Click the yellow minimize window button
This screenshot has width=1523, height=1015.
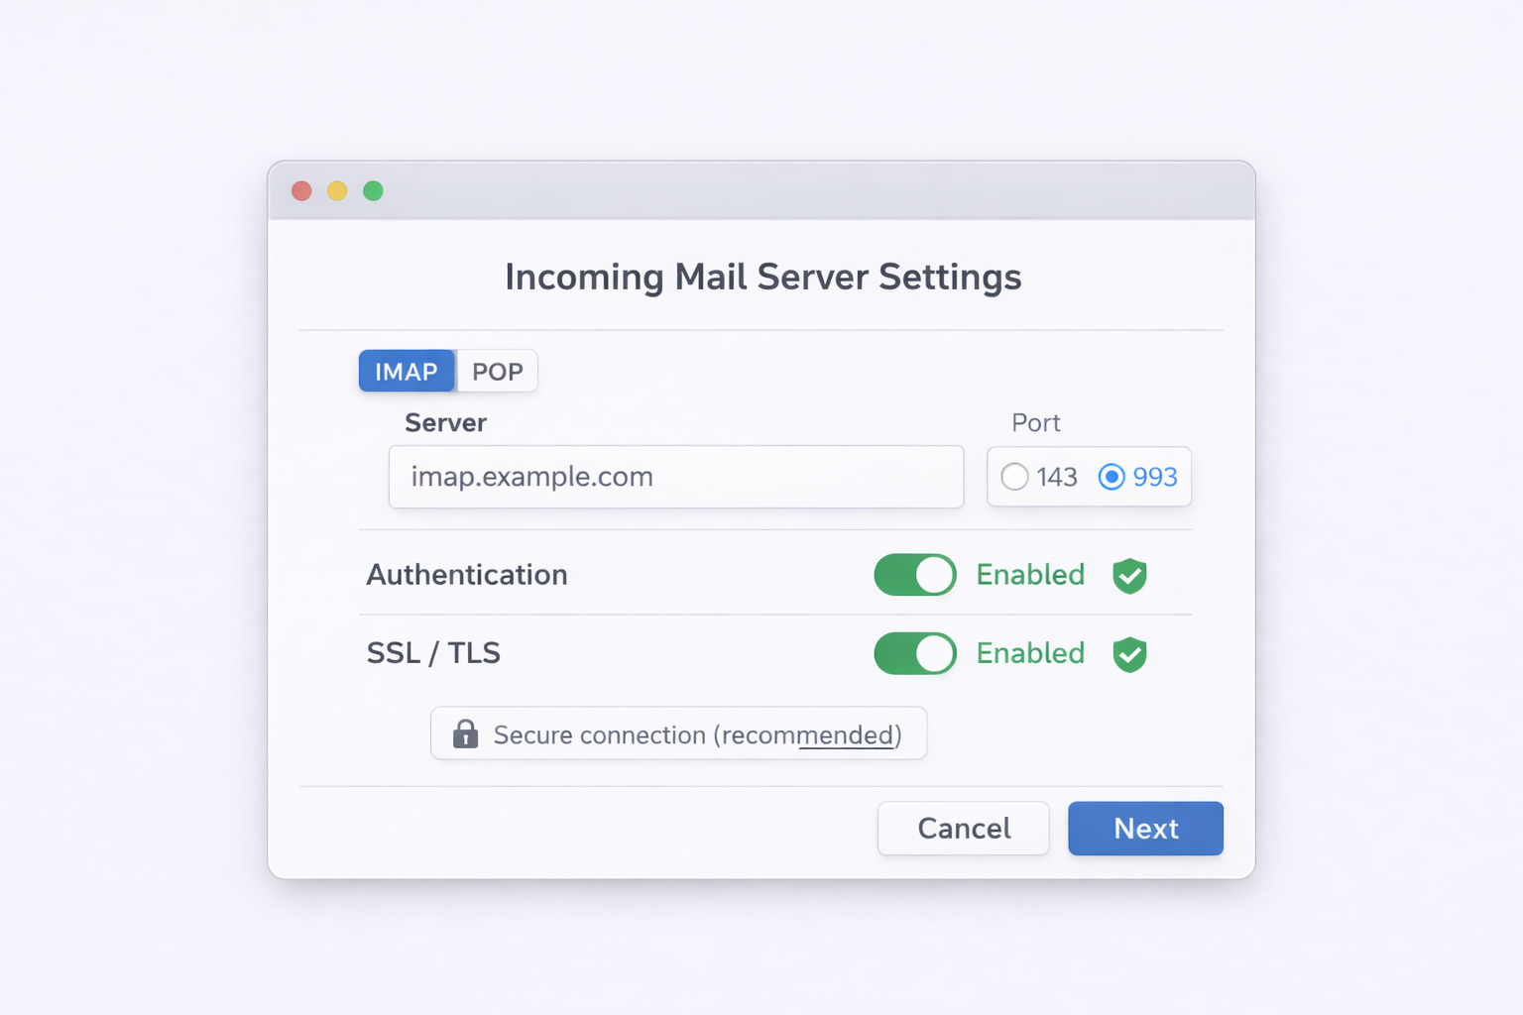coord(337,191)
